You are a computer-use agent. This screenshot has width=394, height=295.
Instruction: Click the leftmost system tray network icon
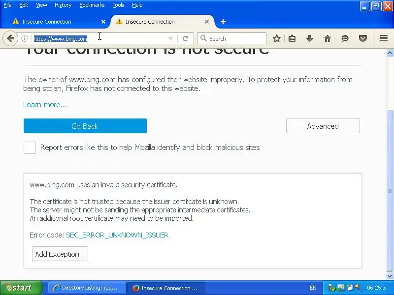(x=331, y=288)
